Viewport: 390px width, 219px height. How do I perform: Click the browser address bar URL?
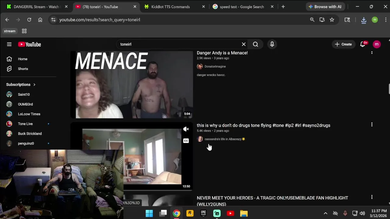(x=100, y=20)
